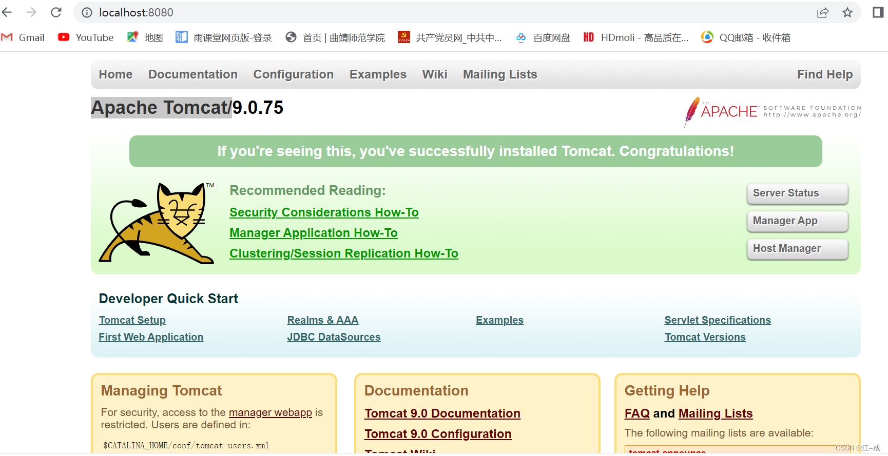The width and height of the screenshot is (888, 456).
Task: Click the Host Manager button
Action: click(x=797, y=249)
